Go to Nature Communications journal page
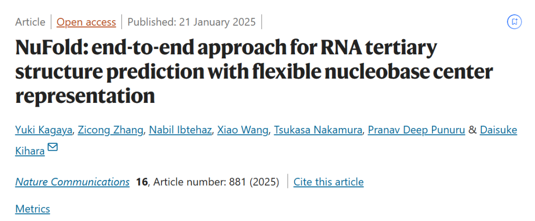Image resolution: width=535 pixels, height=221 pixels. pos(72,182)
